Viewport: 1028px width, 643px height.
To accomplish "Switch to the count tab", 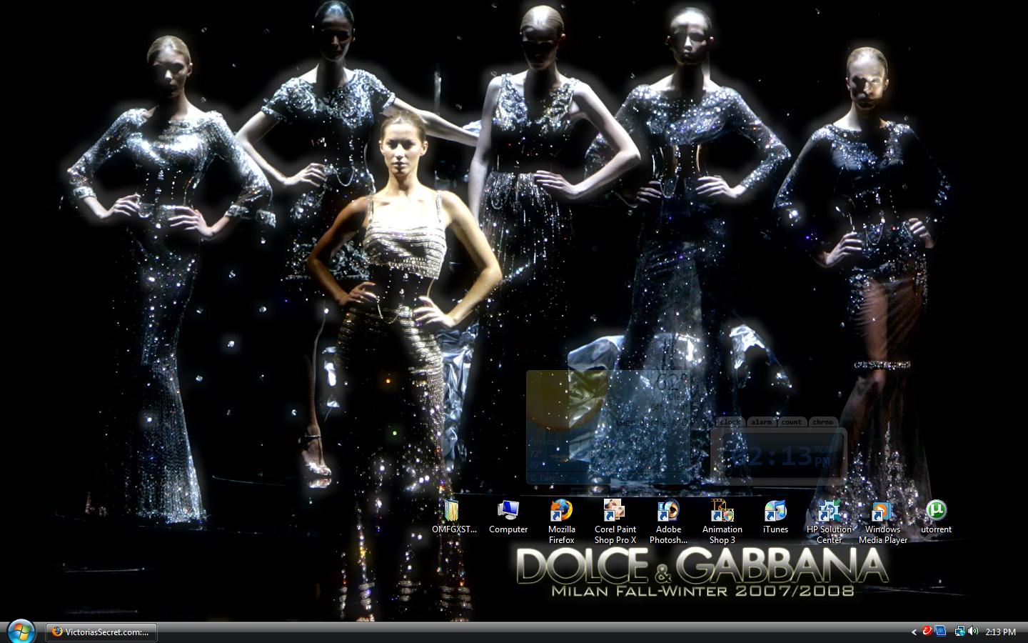I will coord(791,422).
